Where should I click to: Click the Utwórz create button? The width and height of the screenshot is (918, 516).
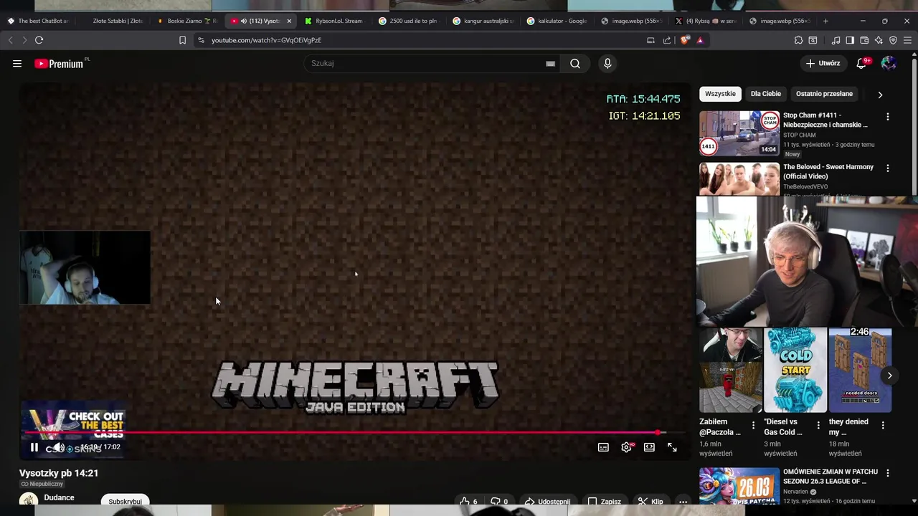pyautogui.click(x=823, y=63)
